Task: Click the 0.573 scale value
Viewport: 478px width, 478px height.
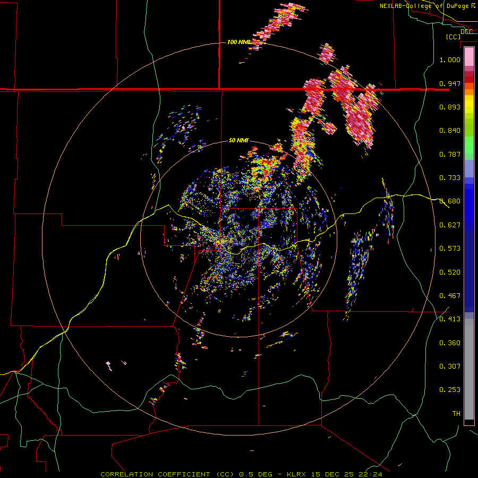Action: pos(450,249)
